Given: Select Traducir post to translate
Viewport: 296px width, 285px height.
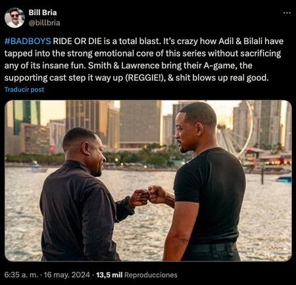Looking at the screenshot, I should pos(24,89).
